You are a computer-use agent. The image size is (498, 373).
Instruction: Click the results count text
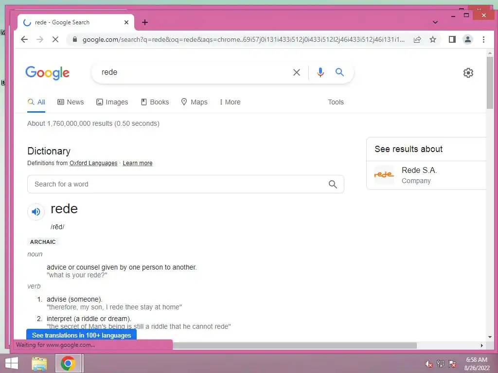point(93,123)
